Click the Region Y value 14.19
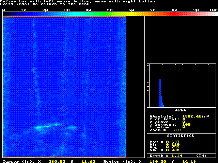The image size is (218, 163). [x=189, y=162]
